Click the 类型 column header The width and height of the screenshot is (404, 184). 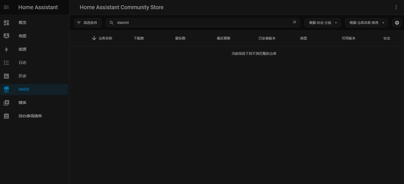coord(303,38)
